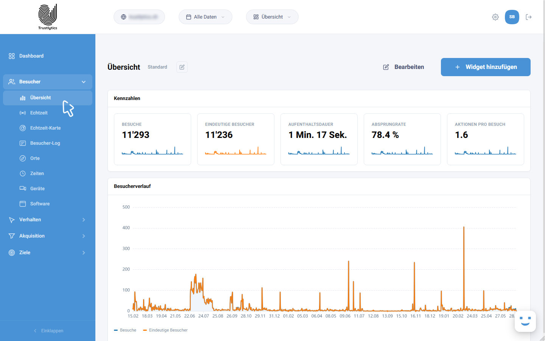Open the chat assistant smiley icon
This screenshot has height=341, width=545.
(525, 321)
